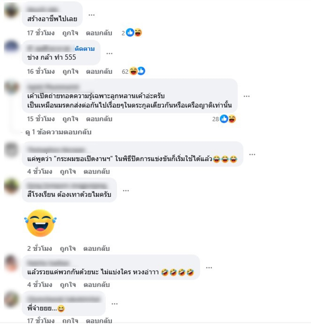This screenshot has height=325, width=311.
Task: Open options menu for ช่าง กล้า ทำ 555 comment
Action: [109, 54]
